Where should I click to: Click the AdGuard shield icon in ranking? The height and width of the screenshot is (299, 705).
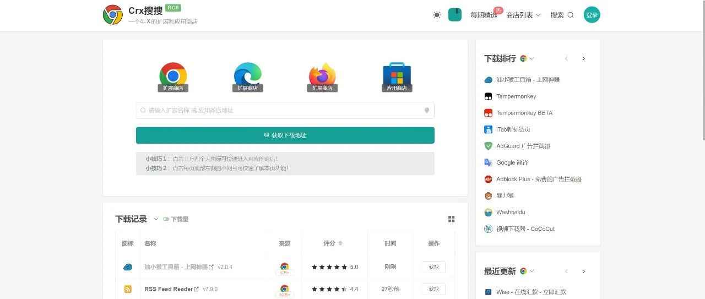(x=488, y=146)
